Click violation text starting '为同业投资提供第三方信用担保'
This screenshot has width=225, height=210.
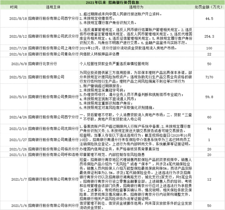pos(136,77)
